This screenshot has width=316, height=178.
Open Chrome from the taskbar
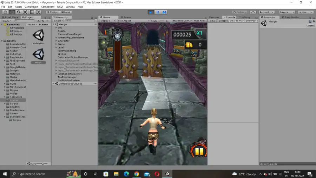pyautogui.click(x=137, y=174)
